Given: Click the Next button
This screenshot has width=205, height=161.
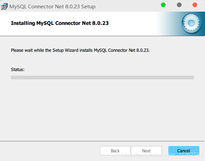Looking at the screenshot, I should coord(146,151).
